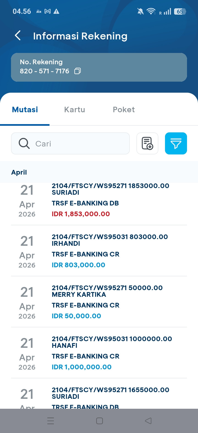Viewport: 198px width, 433px height.
Task: Open the blue filter funnel button
Action: [x=176, y=143]
